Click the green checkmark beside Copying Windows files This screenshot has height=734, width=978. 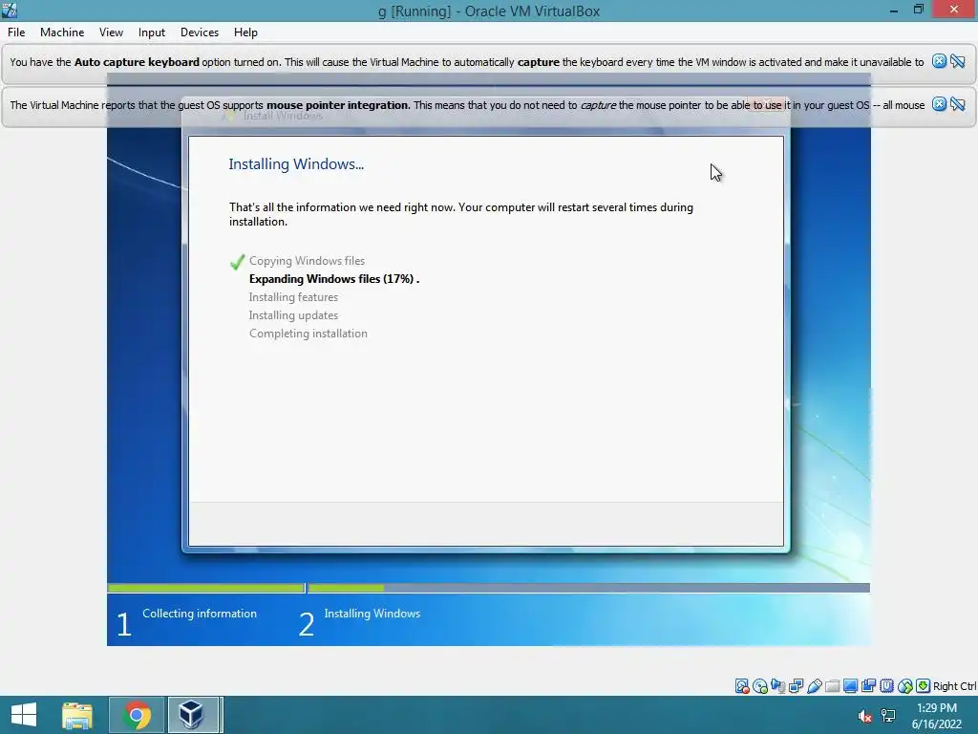pyautogui.click(x=237, y=262)
